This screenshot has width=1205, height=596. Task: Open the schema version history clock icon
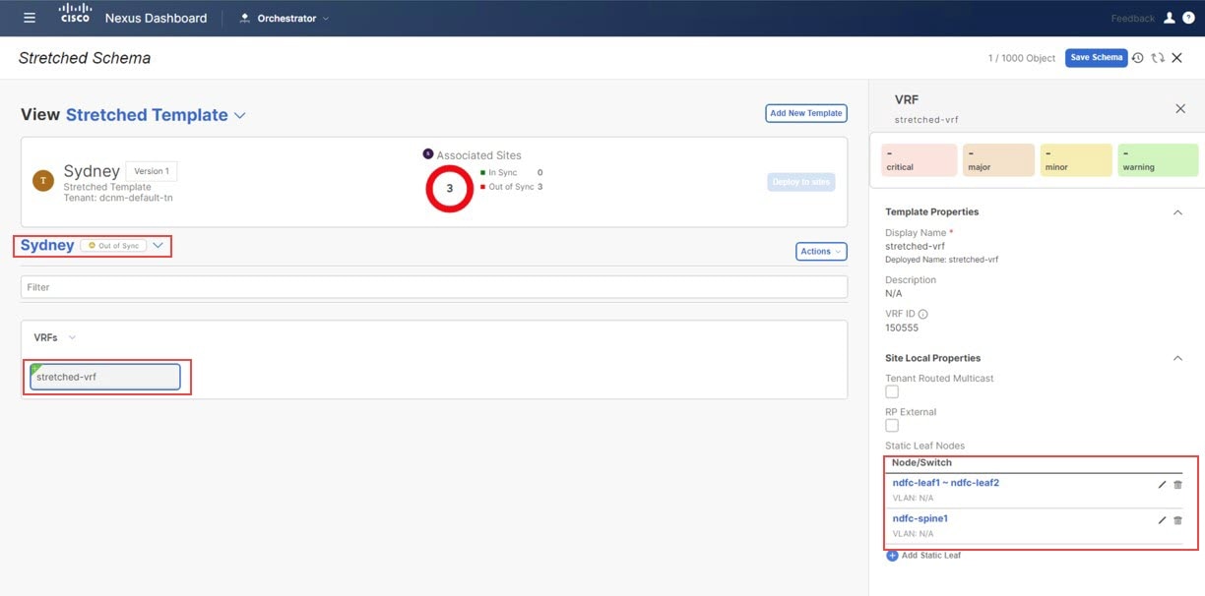(x=1137, y=58)
